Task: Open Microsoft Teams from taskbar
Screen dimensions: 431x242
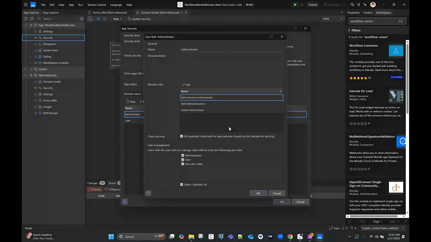Action: click(x=231, y=237)
